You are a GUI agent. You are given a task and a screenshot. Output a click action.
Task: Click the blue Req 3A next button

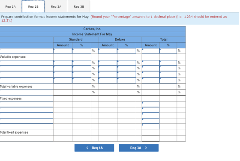pyautogui.click(x=139, y=148)
